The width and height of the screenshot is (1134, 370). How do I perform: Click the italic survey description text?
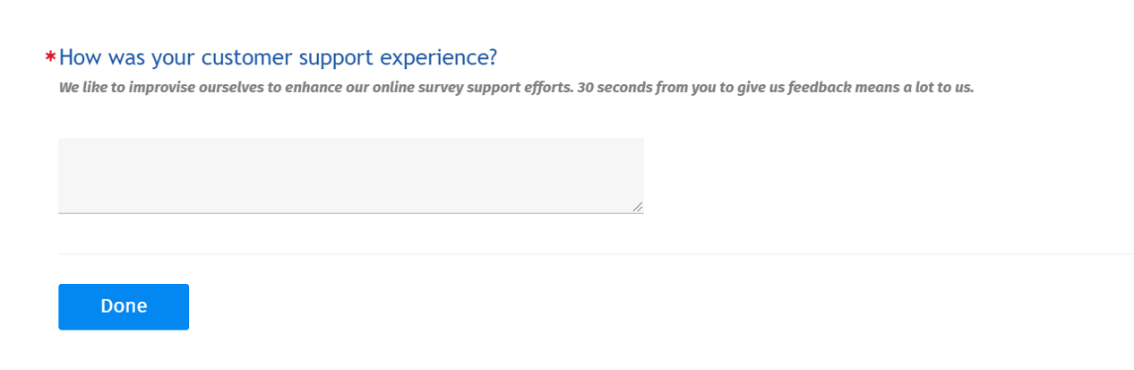(x=516, y=88)
